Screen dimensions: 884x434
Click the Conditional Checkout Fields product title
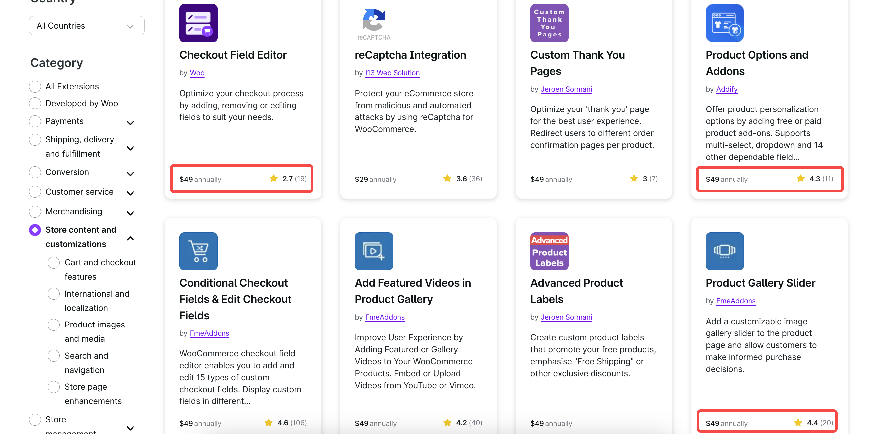(x=235, y=299)
